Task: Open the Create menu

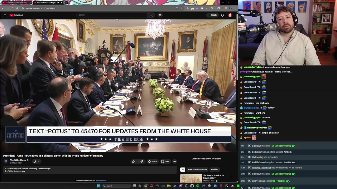Action: [212, 15]
